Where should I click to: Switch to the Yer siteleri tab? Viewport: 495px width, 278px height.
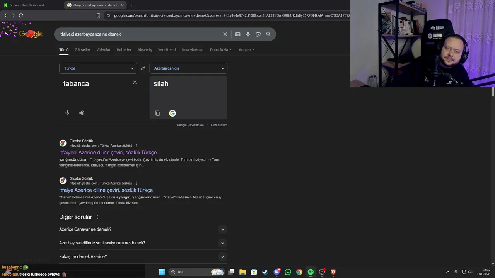click(x=167, y=50)
